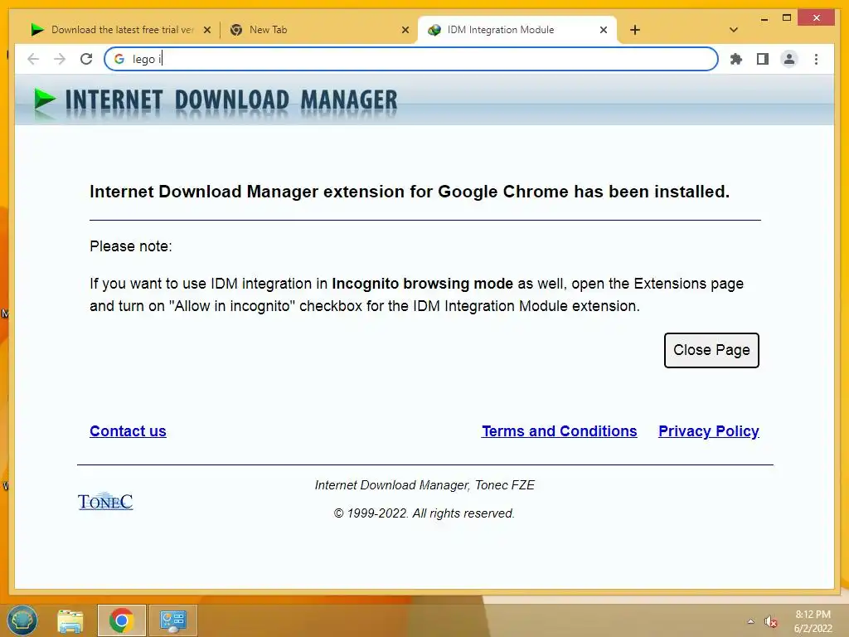Maximize the Chrome window
The height and width of the screenshot is (637, 849).
tap(787, 18)
